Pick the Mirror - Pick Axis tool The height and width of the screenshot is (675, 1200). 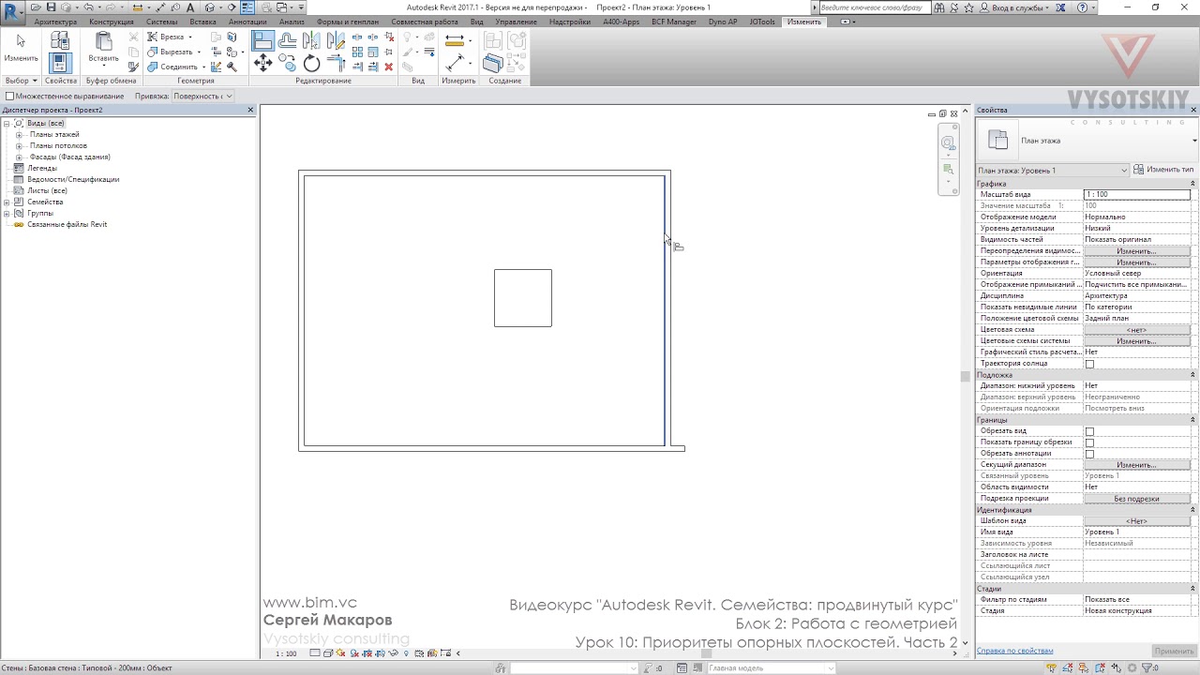pos(312,41)
